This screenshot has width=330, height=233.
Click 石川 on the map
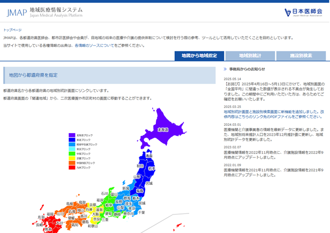105,193
